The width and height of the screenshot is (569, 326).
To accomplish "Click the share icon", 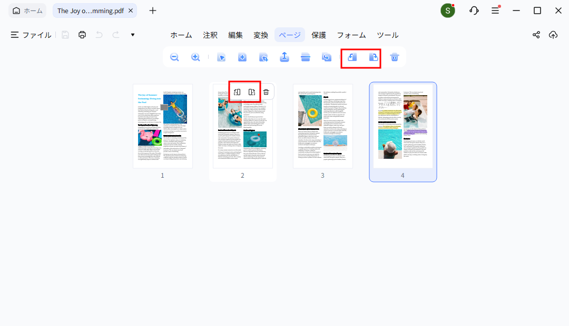I will click(536, 35).
